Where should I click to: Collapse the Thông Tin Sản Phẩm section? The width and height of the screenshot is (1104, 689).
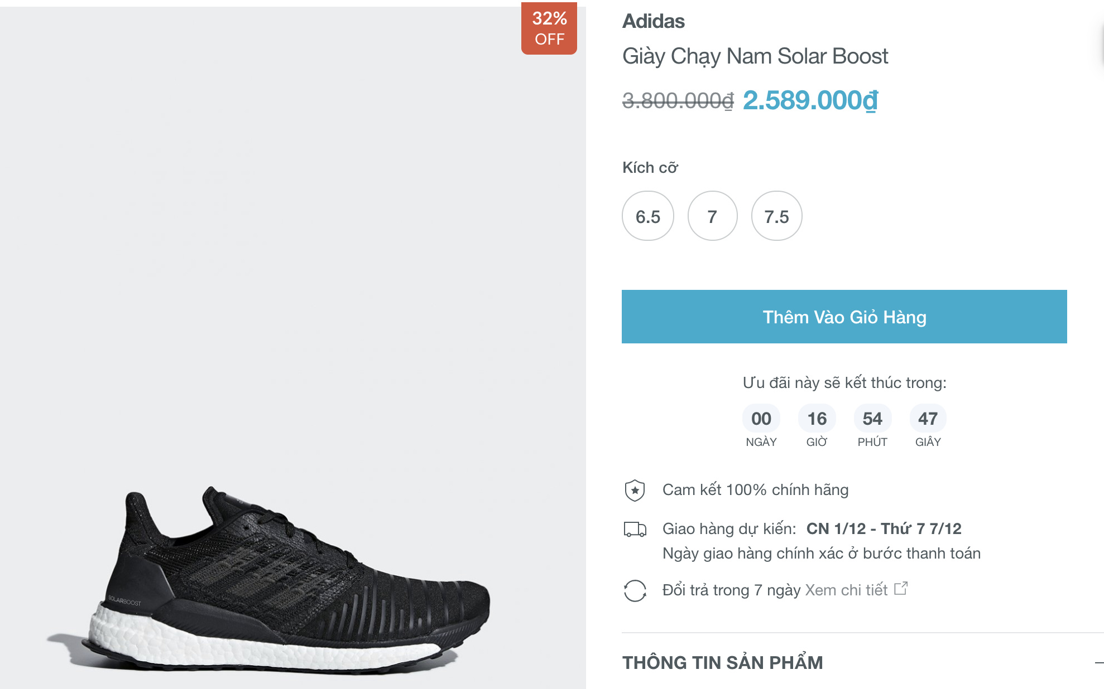pos(722,662)
